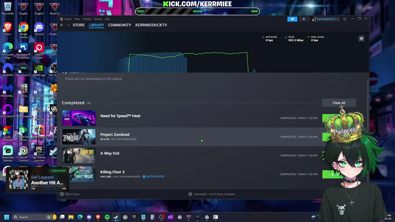Open NVIDIA App desktop shortcut
This screenshot has height=222, width=395.
tap(39, 70)
